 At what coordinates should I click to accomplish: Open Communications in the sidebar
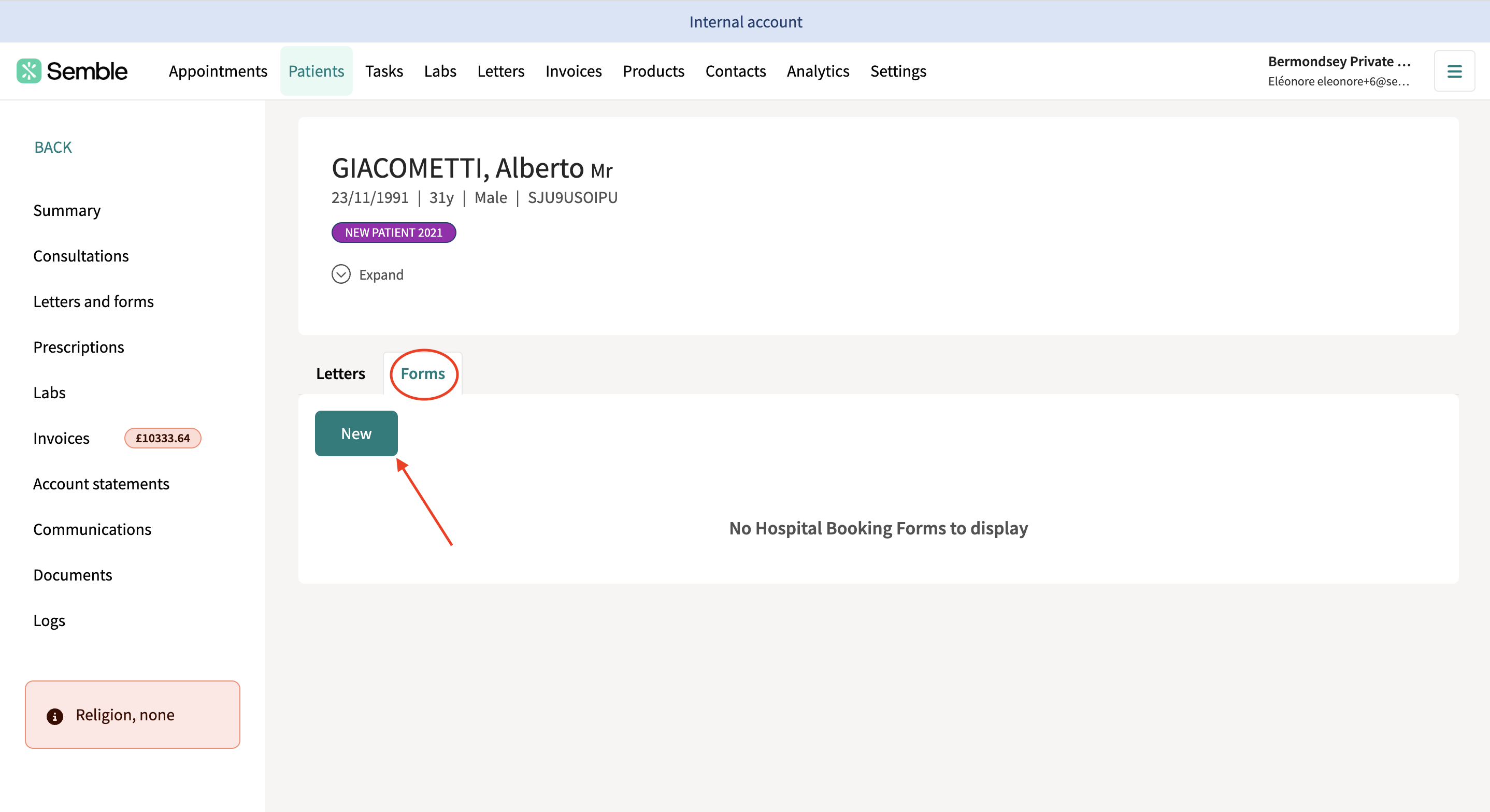[x=93, y=530]
